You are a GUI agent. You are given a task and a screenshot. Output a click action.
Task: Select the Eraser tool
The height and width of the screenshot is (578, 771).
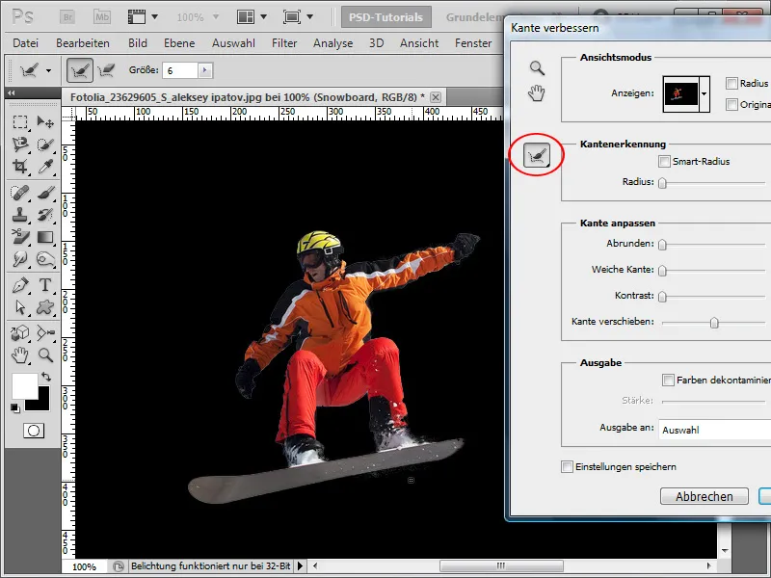pyautogui.click(x=20, y=237)
